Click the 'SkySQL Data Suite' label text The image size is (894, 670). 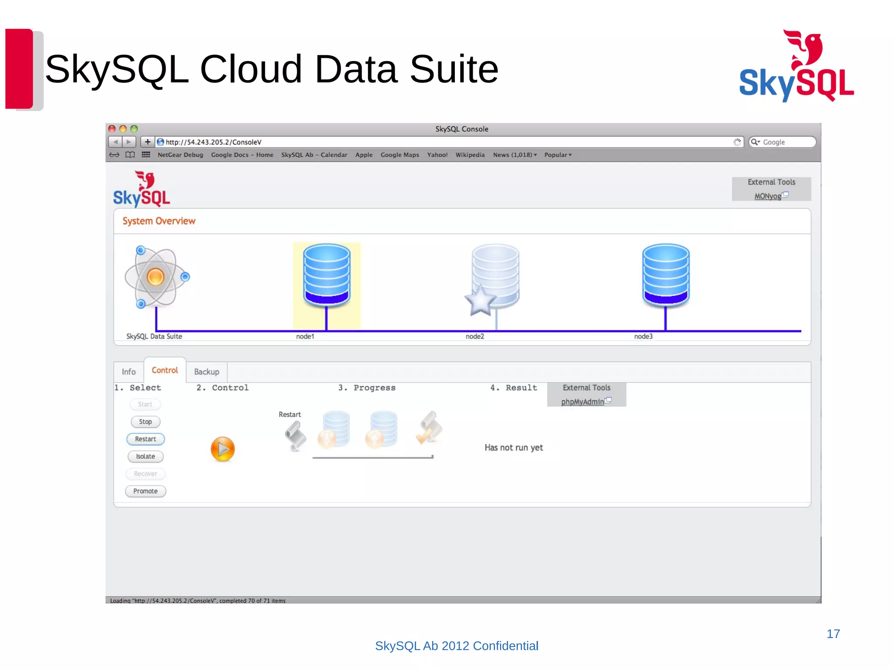(x=154, y=336)
